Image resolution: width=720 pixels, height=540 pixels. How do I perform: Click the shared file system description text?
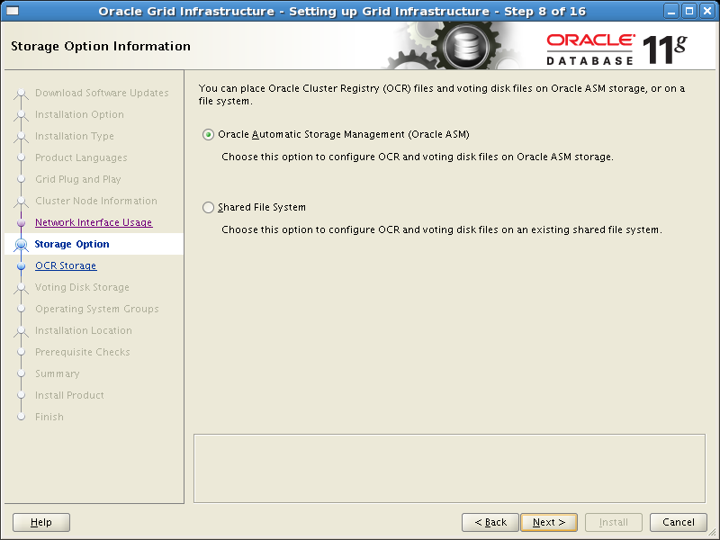[442, 229]
